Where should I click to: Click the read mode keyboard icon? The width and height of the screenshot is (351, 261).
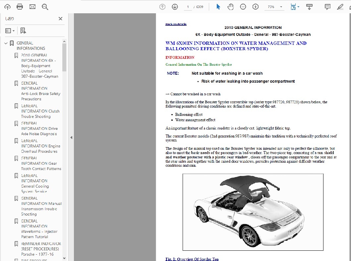pyautogui.click(x=309, y=7)
